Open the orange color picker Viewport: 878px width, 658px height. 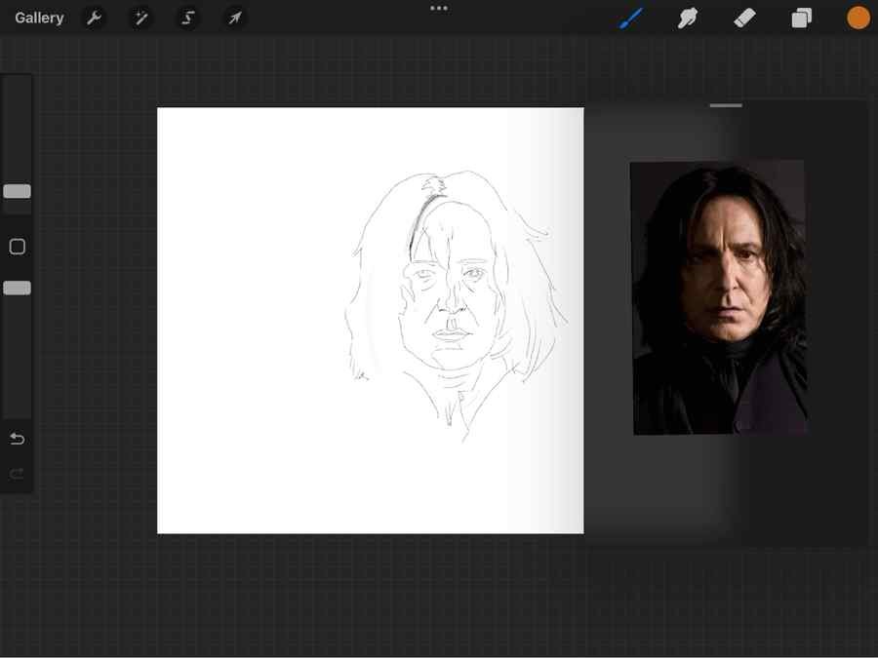tap(858, 18)
